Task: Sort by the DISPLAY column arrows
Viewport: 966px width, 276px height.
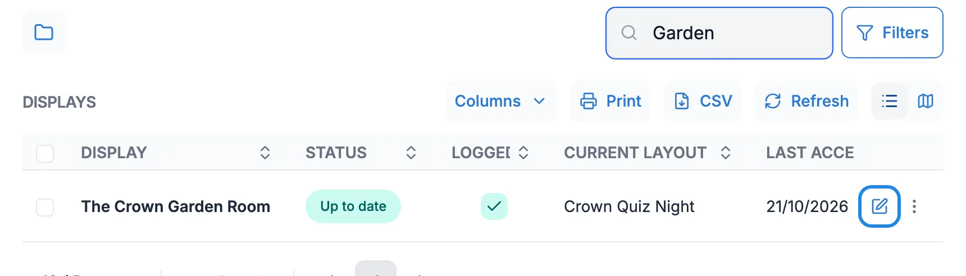Action: pyautogui.click(x=265, y=153)
